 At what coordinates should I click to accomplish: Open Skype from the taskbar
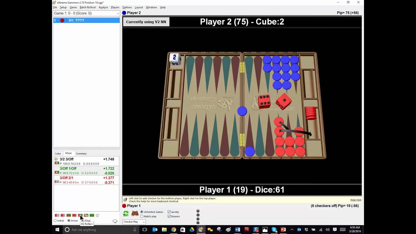pyautogui.click(x=274, y=229)
